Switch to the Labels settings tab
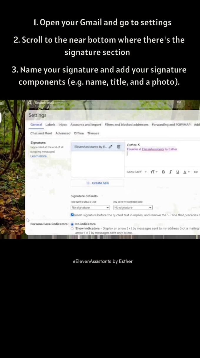This screenshot has height=358, width=200. pyautogui.click(x=50, y=125)
